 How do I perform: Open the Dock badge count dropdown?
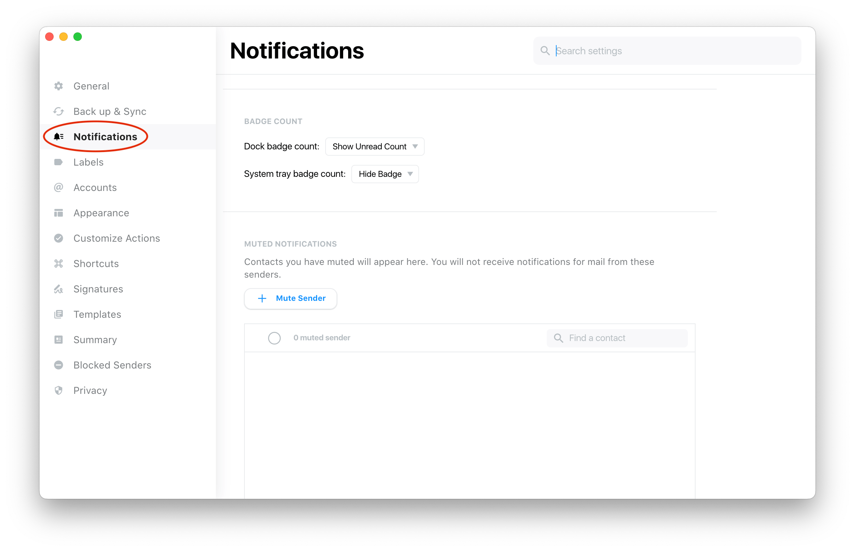[x=374, y=146]
